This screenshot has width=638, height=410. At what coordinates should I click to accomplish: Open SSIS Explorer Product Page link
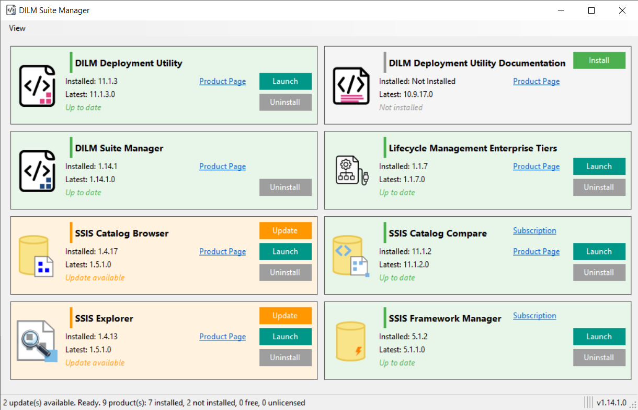223,337
